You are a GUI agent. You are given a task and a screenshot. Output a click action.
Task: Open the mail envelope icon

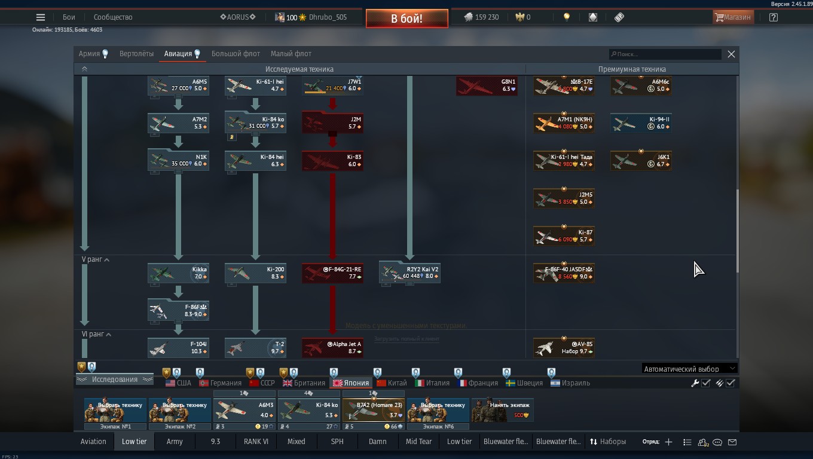(732, 442)
